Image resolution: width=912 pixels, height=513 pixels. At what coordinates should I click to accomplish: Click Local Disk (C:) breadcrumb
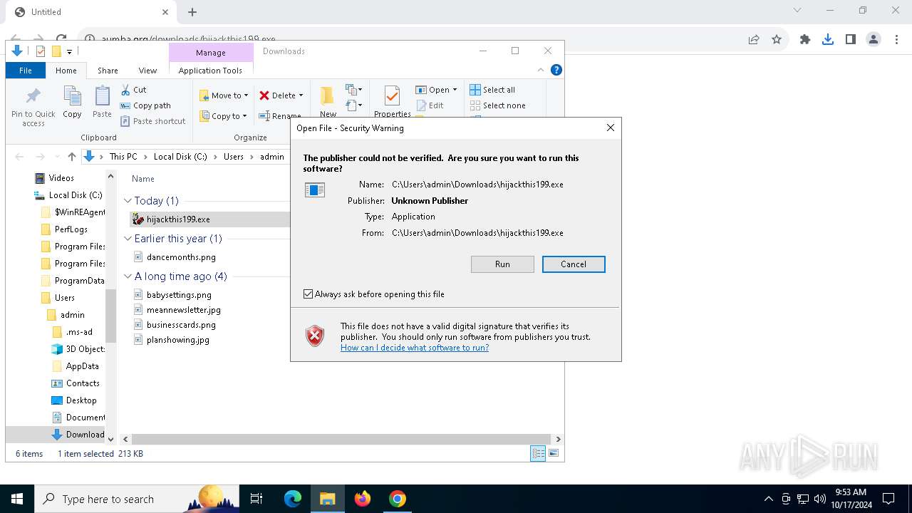(x=180, y=157)
